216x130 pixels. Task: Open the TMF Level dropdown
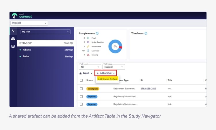click(x=90, y=67)
